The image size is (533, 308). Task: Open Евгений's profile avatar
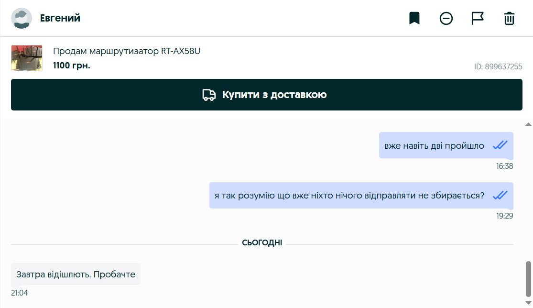(22, 19)
